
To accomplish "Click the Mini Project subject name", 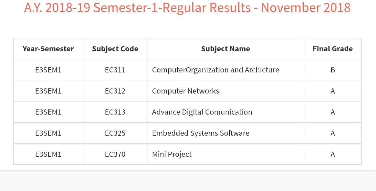I will (x=172, y=154).
